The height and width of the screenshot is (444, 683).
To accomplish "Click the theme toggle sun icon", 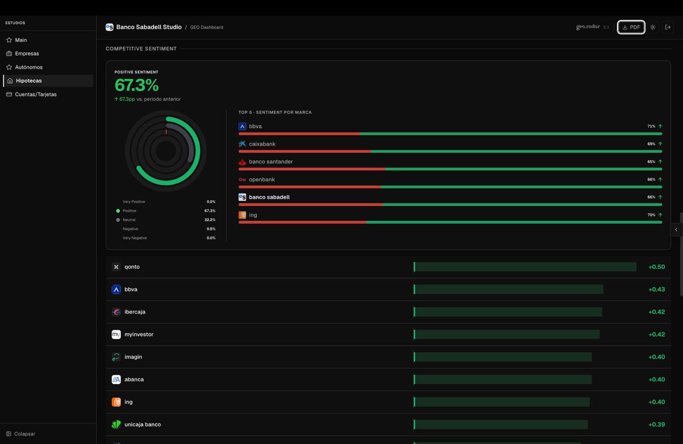I will click(653, 27).
